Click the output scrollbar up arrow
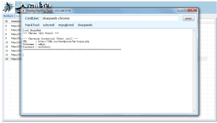The image size is (217, 123). tap(194, 30)
